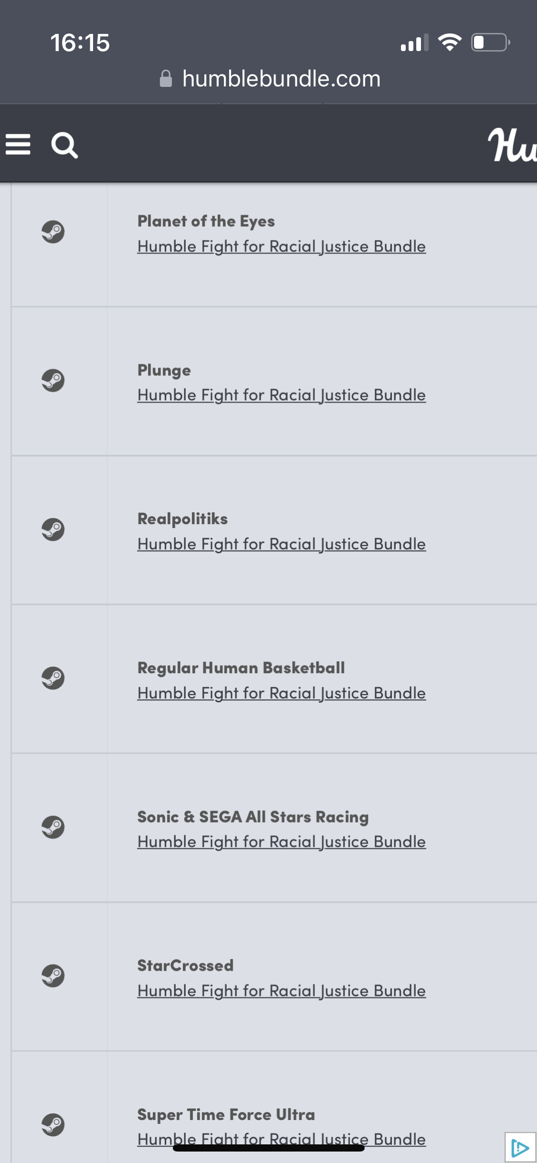
Task: Open the hamburger menu
Action: (x=18, y=144)
